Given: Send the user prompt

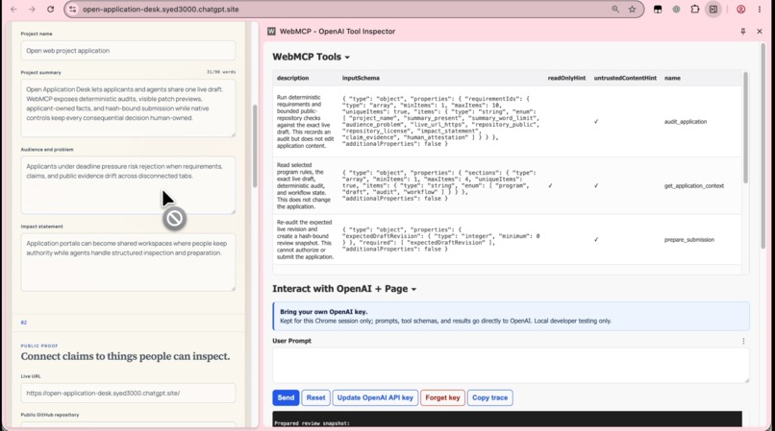Looking at the screenshot, I should pos(286,397).
